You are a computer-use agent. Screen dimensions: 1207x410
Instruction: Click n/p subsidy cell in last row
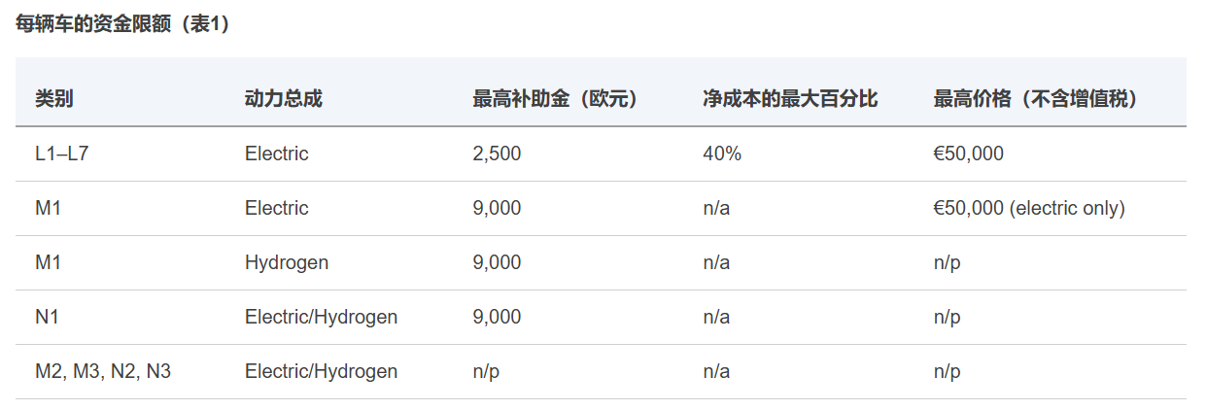(486, 371)
